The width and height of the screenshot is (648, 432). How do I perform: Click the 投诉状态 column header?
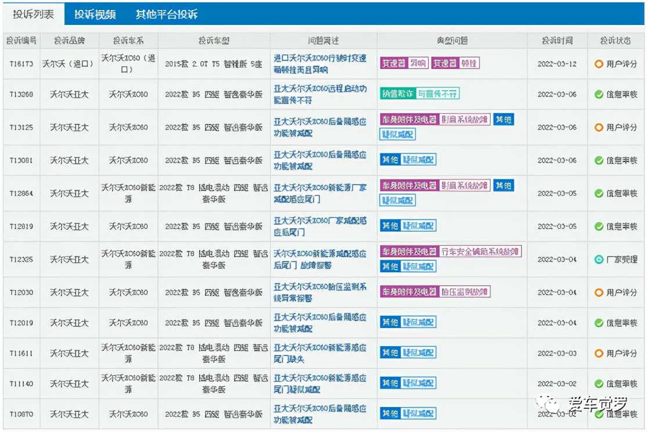tap(615, 41)
